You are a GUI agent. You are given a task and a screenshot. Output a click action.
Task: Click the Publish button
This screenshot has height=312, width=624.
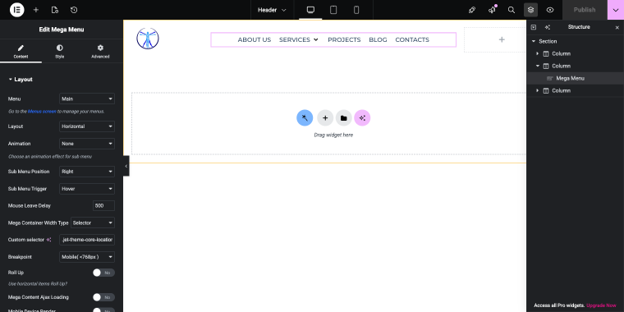(585, 10)
